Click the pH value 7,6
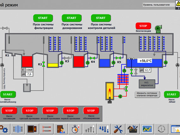Image resolution: width=180 pixels, height=135 pixels. coord(29,74)
